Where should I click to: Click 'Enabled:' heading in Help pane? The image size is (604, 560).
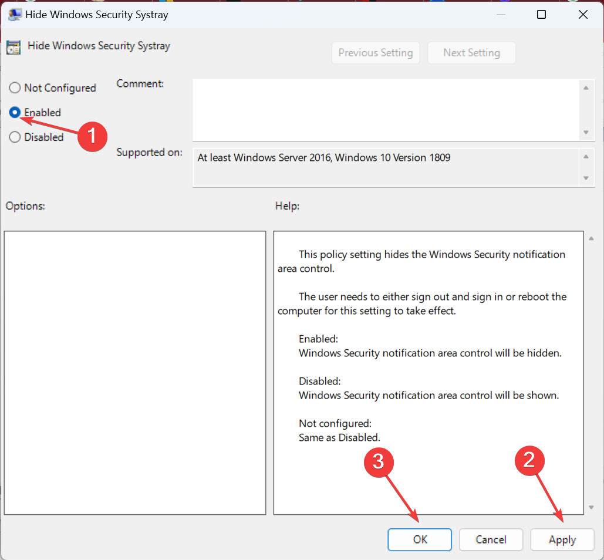tap(318, 339)
